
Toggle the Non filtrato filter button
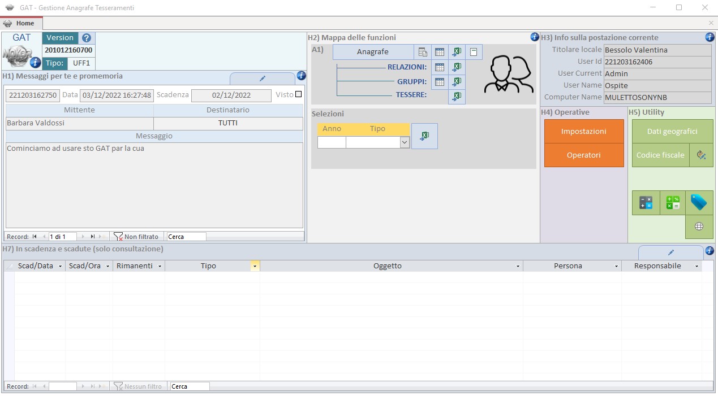pyautogui.click(x=136, y=237)
